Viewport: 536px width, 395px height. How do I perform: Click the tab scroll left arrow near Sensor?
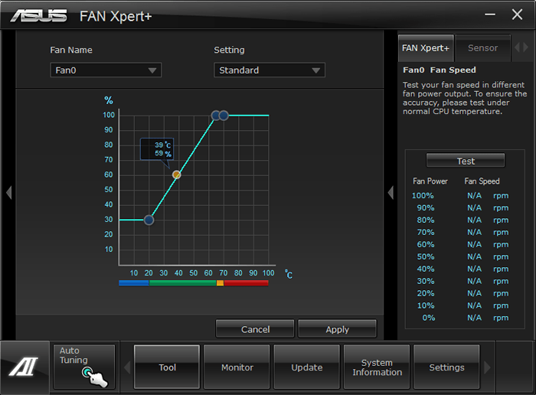(x=517, y=47)
